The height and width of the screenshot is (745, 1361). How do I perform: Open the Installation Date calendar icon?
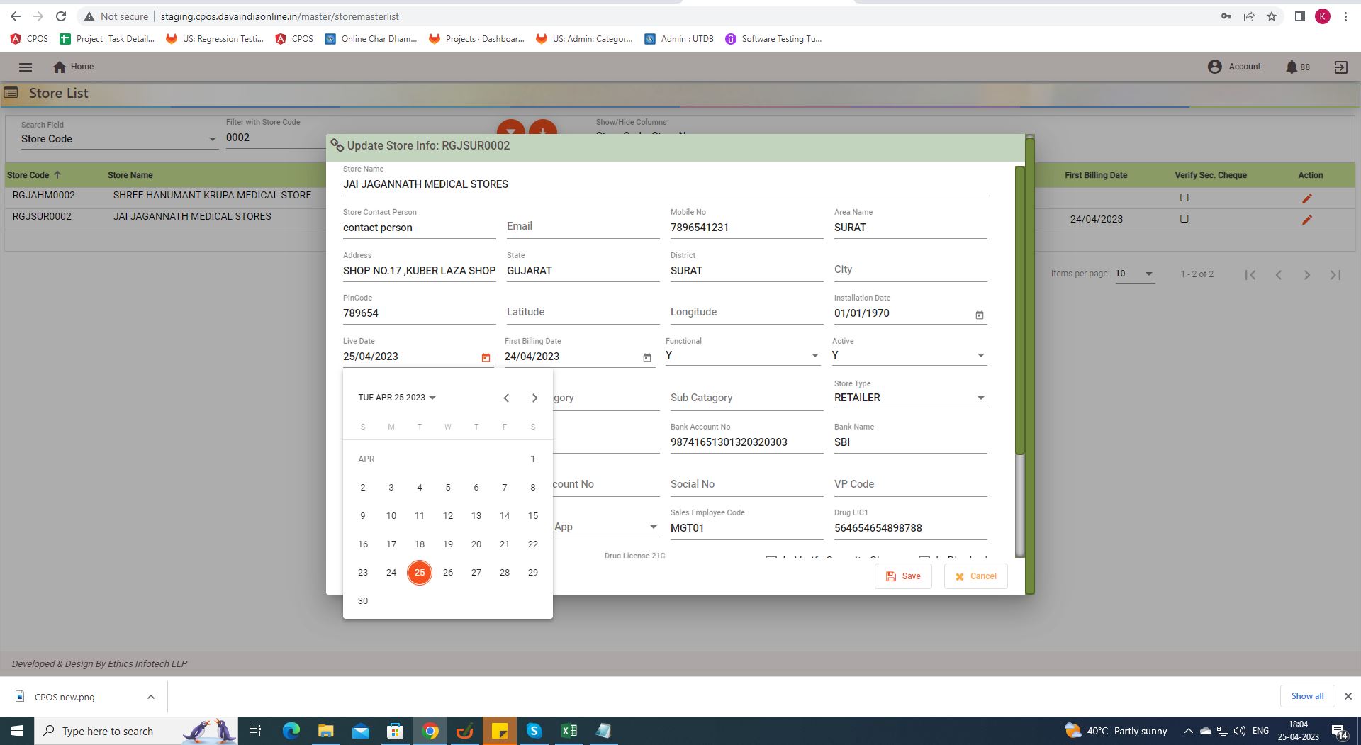click(x=979, y=315)
